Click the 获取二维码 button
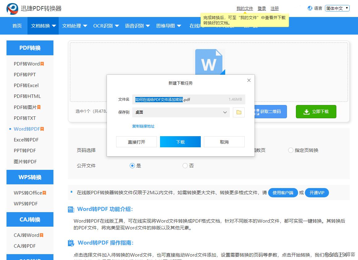This screenshot has height=260, width=358. click(x=271, y=111)
